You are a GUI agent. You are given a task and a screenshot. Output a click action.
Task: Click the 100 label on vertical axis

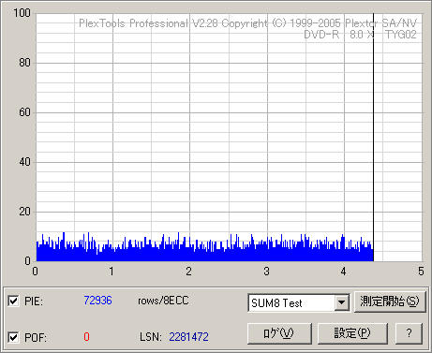point(22,13)
